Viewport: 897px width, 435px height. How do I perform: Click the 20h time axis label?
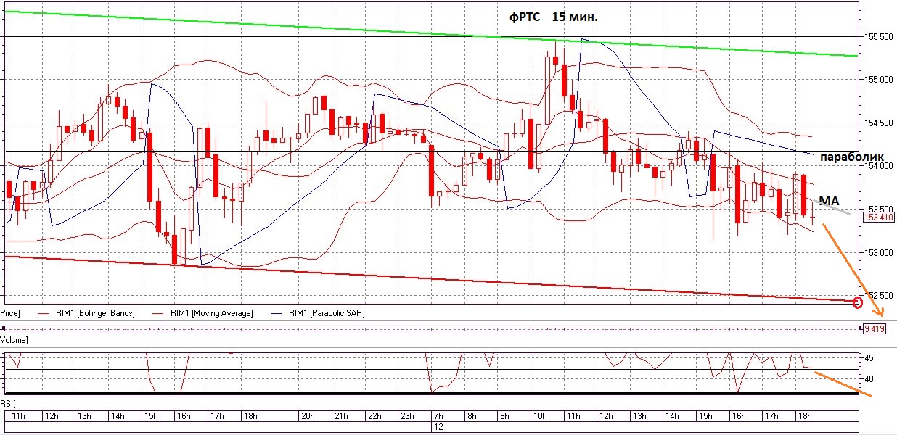pos(308,416)
